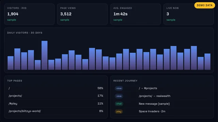The width and height of the screenshot is (218, 122).
Task: Click the view tag beside /projects/ → realwealth
Action: [119, 96]
